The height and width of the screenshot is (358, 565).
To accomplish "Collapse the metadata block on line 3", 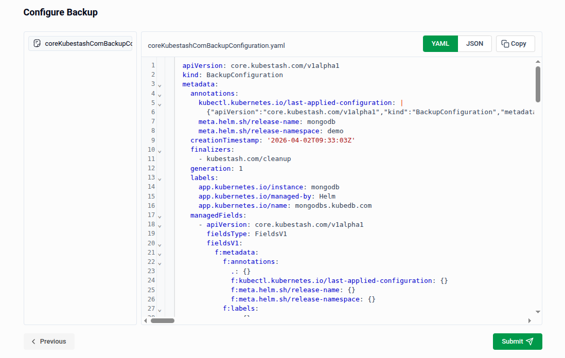I will 159,85.
